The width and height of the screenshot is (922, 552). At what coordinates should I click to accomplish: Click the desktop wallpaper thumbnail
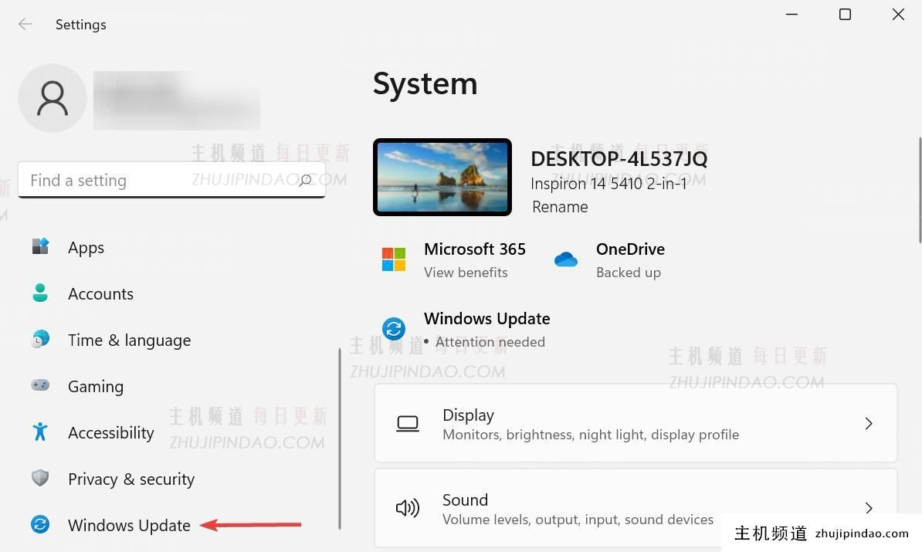442,178
